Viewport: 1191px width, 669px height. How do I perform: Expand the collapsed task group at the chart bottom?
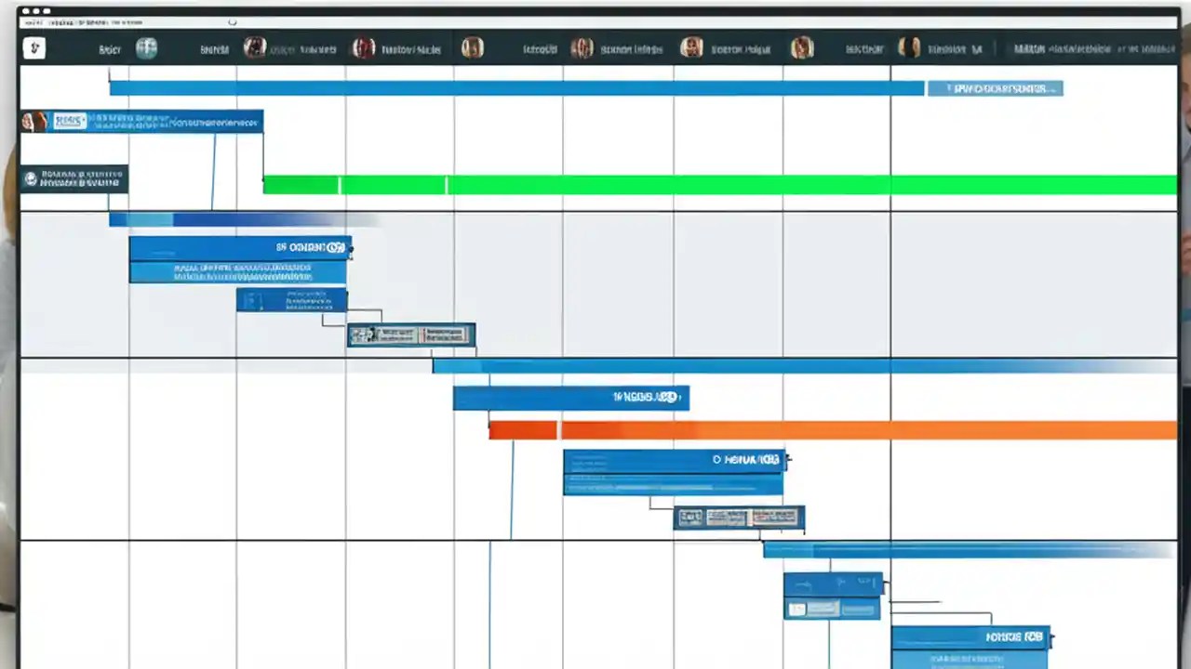833,595
